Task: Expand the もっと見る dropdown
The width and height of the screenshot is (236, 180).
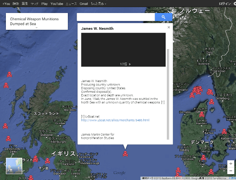Action: tap(98, 4)
